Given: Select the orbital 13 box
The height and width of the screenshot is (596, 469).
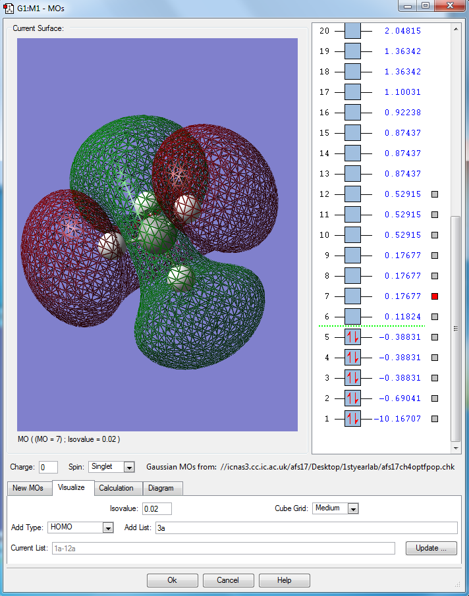Looking at the screenshot, I should [352, 174].
